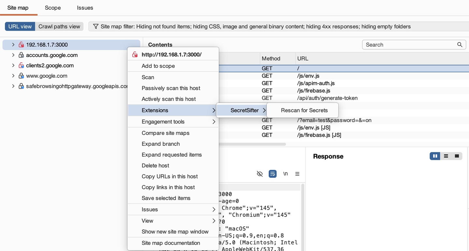Open Site map documentation
Screen dimensions: 469x251
click(173, 243)
